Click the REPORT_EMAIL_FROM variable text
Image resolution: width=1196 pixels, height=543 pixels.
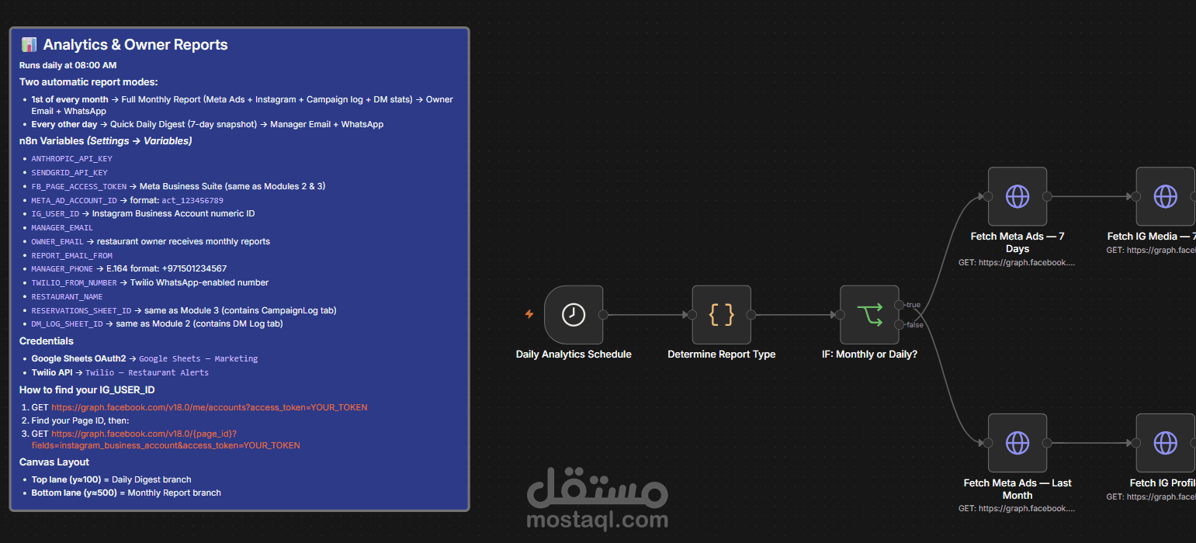tap(71, 256)
